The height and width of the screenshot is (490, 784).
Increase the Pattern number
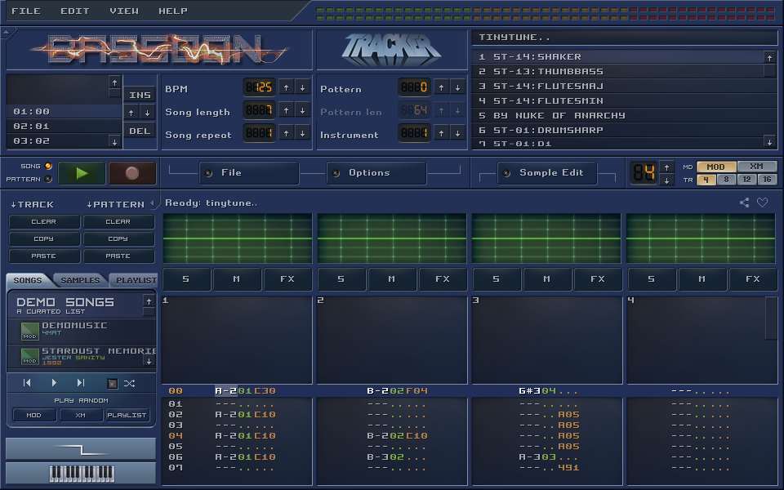[x=441, y=87]
